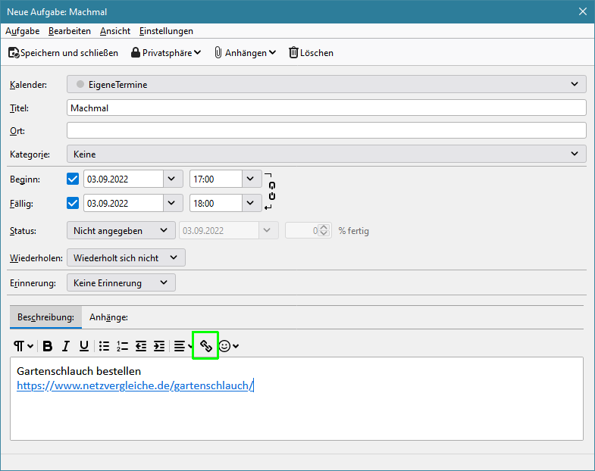
Task: Decrease indent of the text
Action: 141,346
